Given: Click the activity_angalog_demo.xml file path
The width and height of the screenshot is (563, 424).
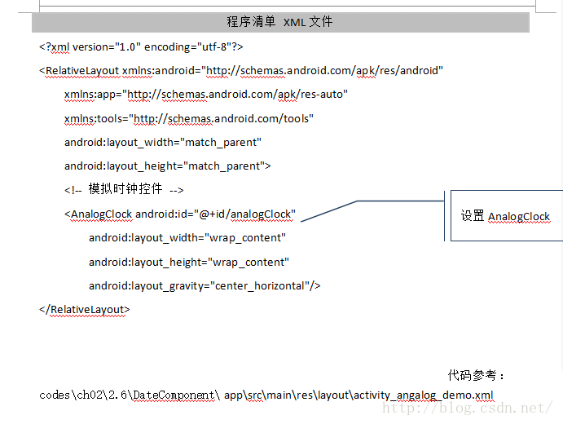Looking at the screenshot, I should [266, 395].
